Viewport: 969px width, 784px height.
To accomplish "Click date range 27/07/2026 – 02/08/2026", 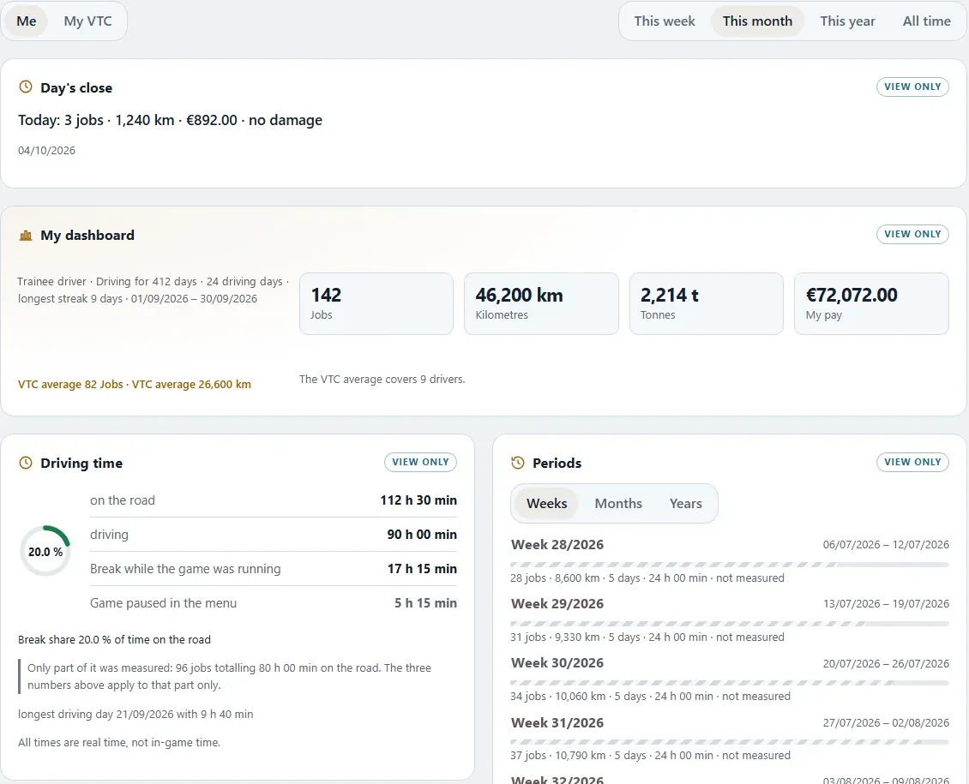I will (x=886, y=723).
